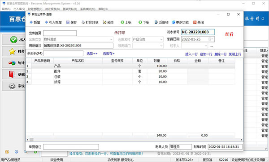Click the 用途备注 input field

[78, 46]
